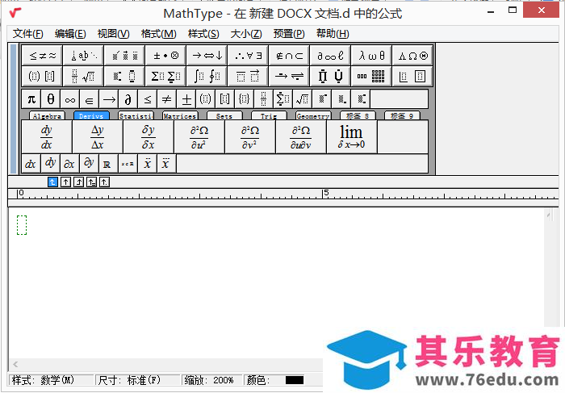Insert less-than-or-equal symbol from small bar
Viewport: 565px width, 393px height.
coord(148,99)
